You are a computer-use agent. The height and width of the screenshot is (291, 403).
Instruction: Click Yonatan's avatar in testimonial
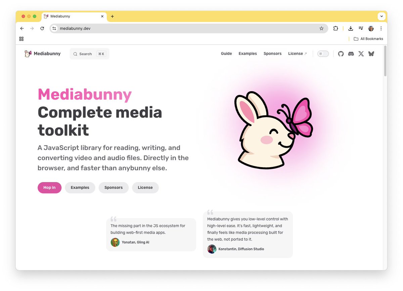(x=115, y=242)
